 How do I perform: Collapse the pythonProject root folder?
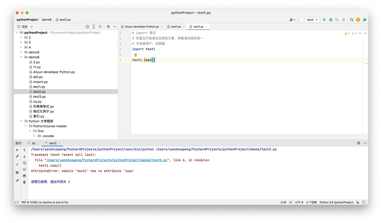17,32
